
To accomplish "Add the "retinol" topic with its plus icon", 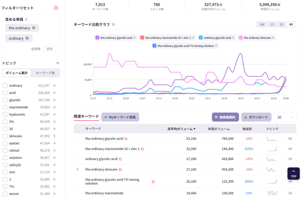I will pyautogui.click(x=55, y=150).
